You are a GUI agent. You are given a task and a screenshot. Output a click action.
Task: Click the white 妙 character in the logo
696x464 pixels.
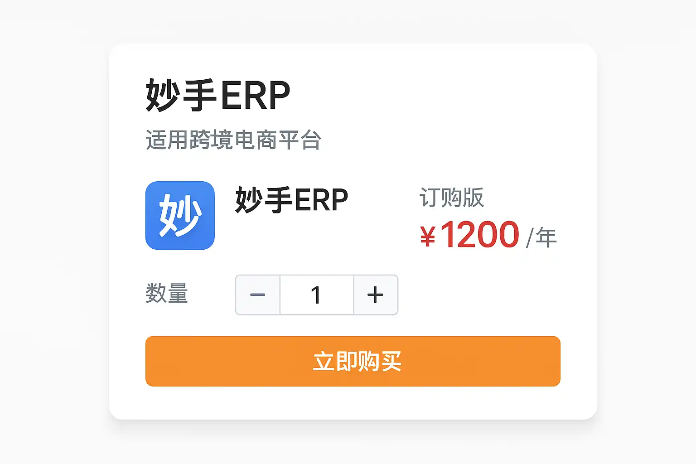point(180,216)
